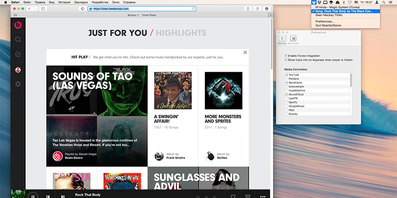Click the Dropbox menu bar icon
The width and height of the screenshot is (397, 198).
pyautogui.click(x=320, y=2)
